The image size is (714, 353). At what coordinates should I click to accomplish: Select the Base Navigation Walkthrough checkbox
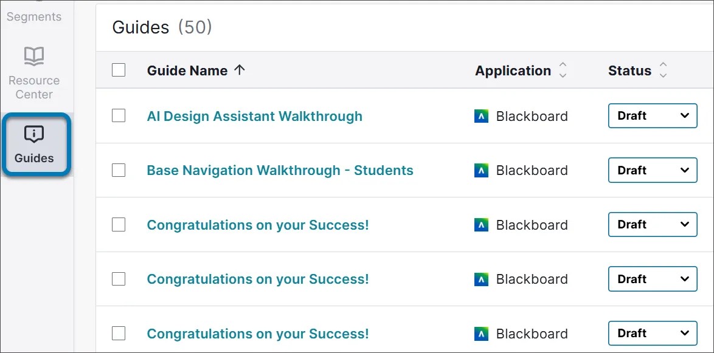coord(119,171)
